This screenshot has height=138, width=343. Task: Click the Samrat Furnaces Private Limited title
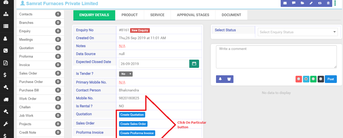coord(62,4)
